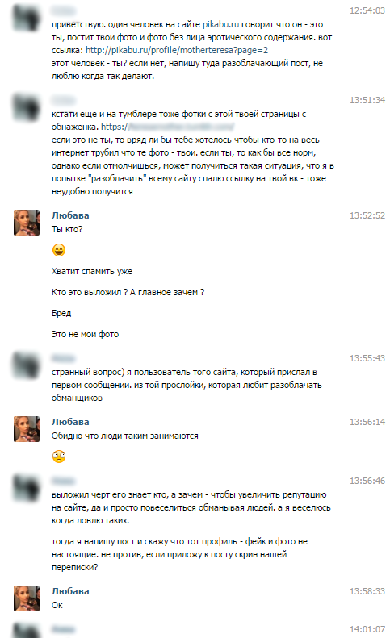Open the pikabu.ru link in first message
390x638 pixels.
click(x=220, y=24)
